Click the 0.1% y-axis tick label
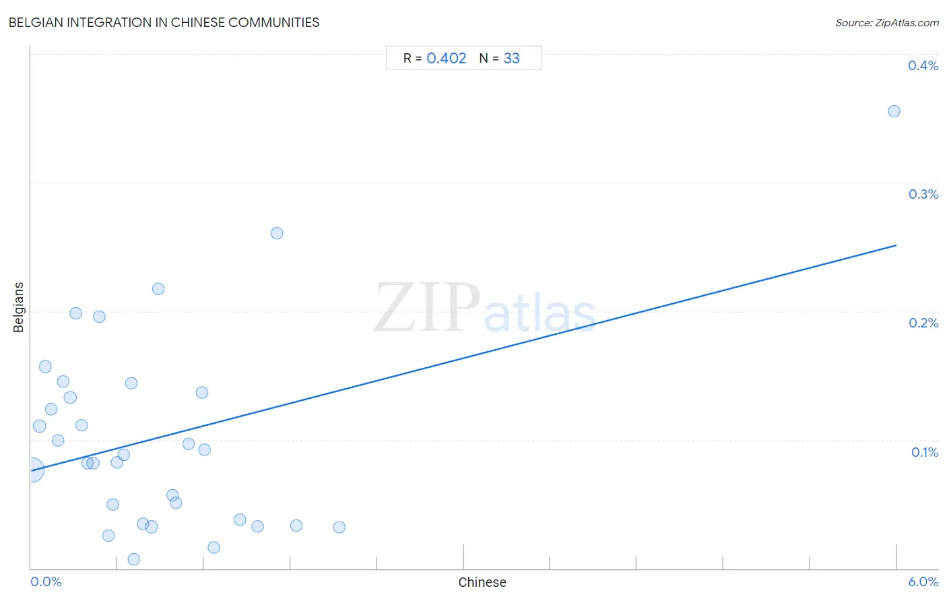The width and height of the screenshot is (947, 601). pos(924,452)
